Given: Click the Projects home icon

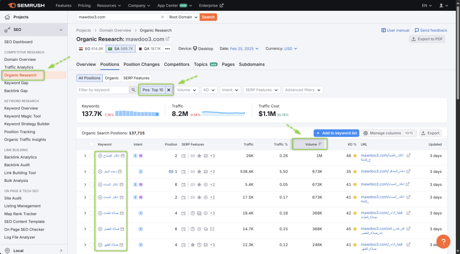Looking at the screenshot, I should tap(7, 17).
